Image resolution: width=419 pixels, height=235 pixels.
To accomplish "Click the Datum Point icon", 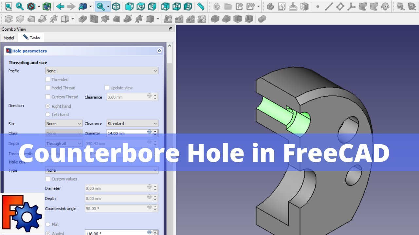I will coord(318,6).
